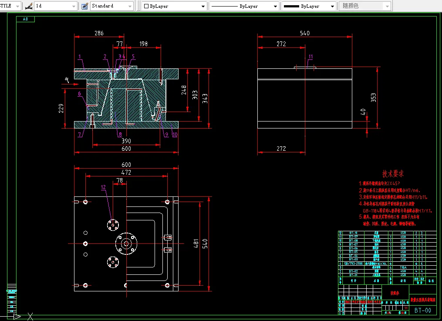This screenshot has width=442, height=321.
Task: Click the BT-00 drawing number in title block
Action: pyautogui.click(x=422, y=310)
